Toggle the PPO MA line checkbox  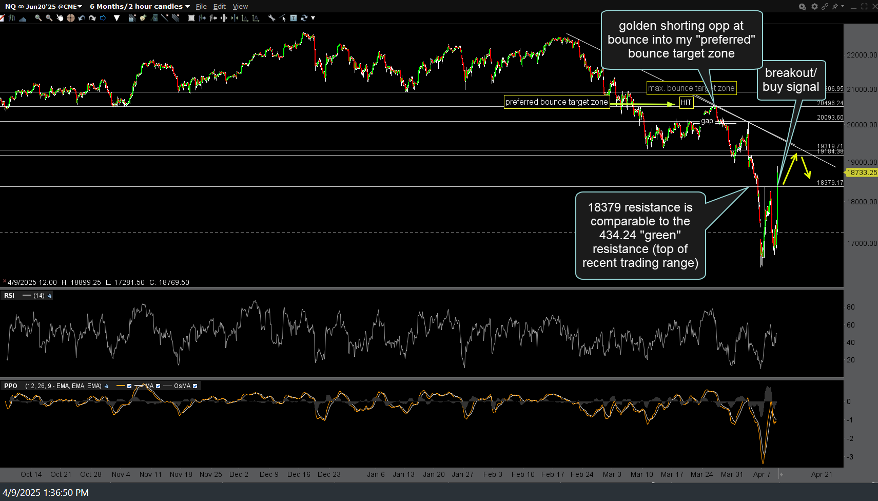[158, 386]
